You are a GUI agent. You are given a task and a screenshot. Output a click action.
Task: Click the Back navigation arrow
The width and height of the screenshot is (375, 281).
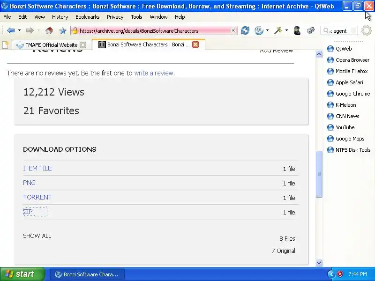pos(11,30)
